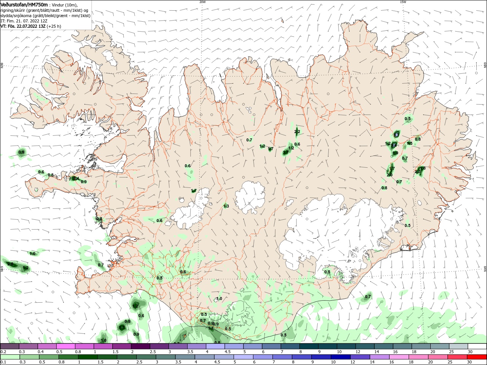487x365 pixels.
Task: Click the Veðurstofan/HM750m title text
Action: (24, 4)
